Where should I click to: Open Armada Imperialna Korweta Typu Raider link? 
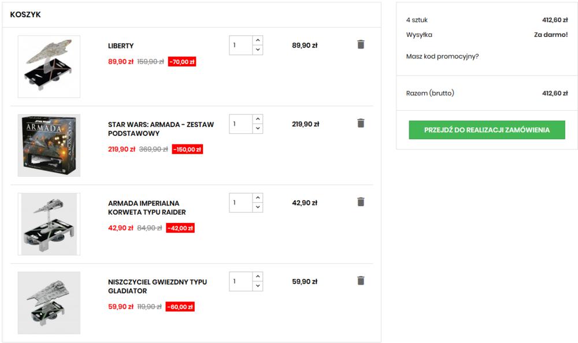click(147, 208)
